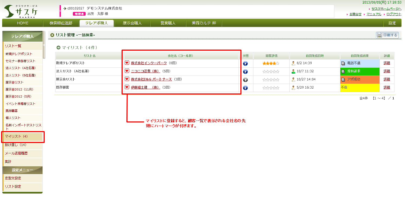This screenshot has width=405, height=198.
Task: Click the bullet icon beside リスト管理 title
Action: tap(52, 35)
